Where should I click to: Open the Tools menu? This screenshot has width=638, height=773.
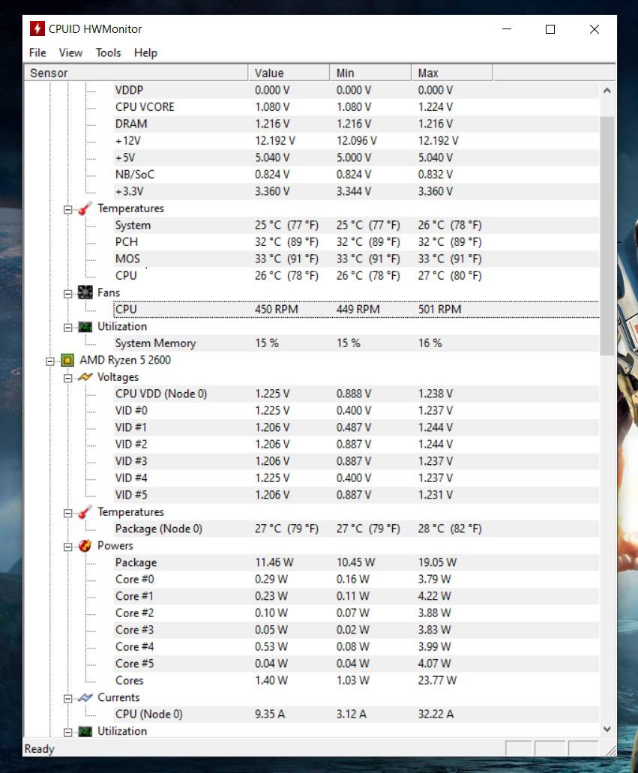click(x=108, y=52)
